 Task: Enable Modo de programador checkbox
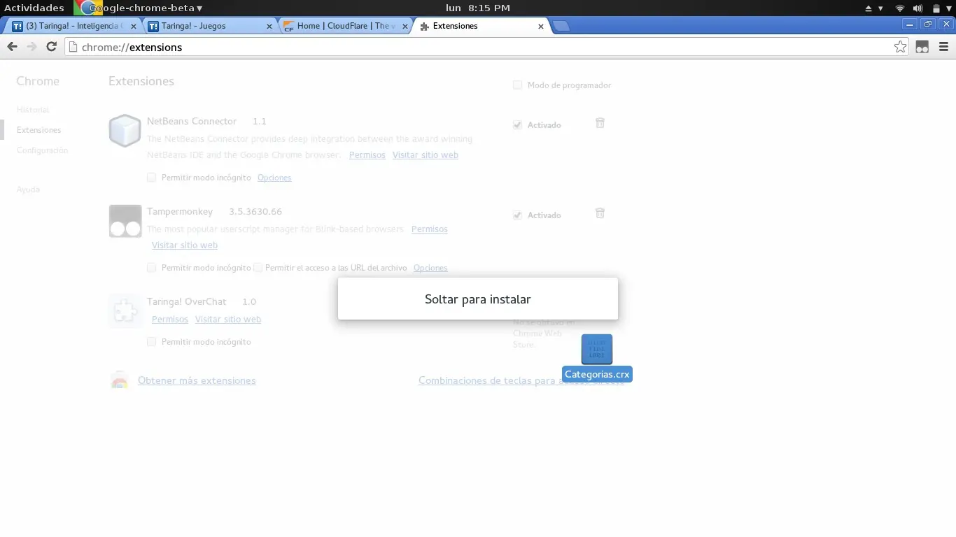[x=517, y=85]
